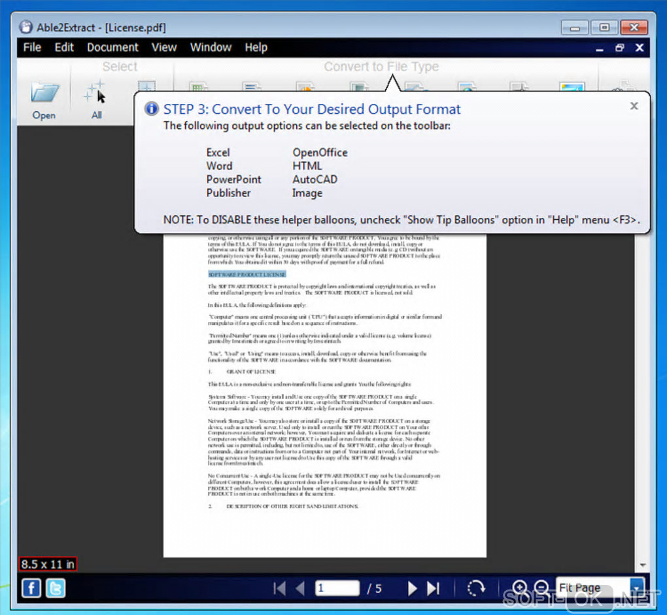The width and height of the screenshot is (667, 615).
Task: Expand the Fit Page zoom dropdown
Action: tap(637, 588)
